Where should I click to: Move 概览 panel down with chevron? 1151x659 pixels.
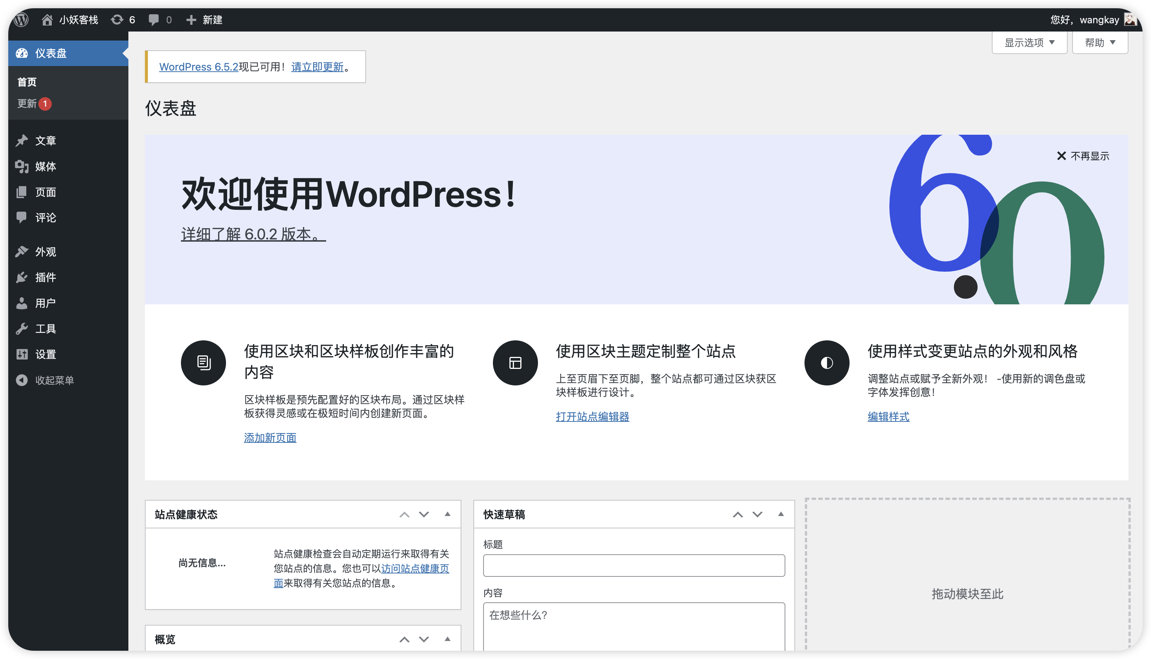click(424, 639)
